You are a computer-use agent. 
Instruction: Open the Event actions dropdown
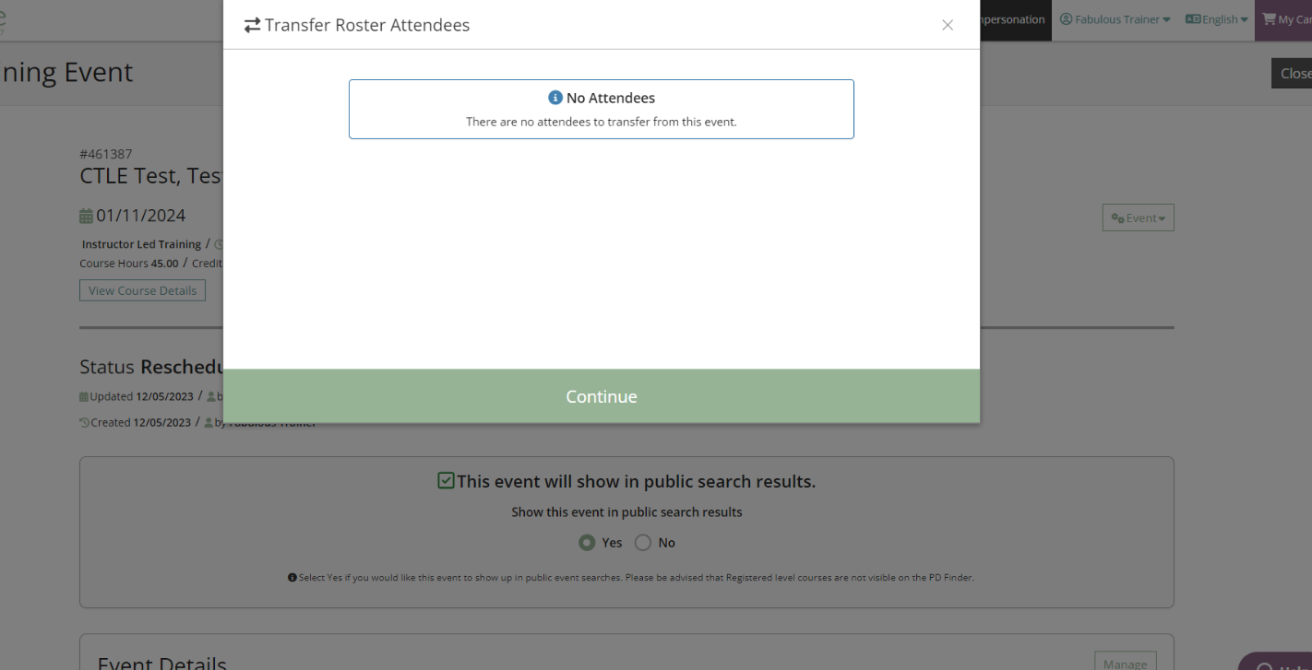pyautogui.click(x=1139, y=218)
